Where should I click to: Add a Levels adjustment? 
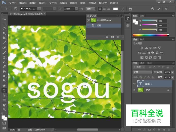point(146,48)
